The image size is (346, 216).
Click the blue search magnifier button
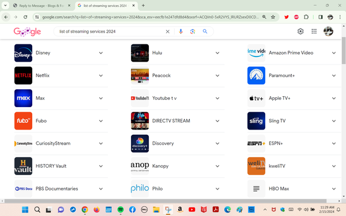(205, 32)
